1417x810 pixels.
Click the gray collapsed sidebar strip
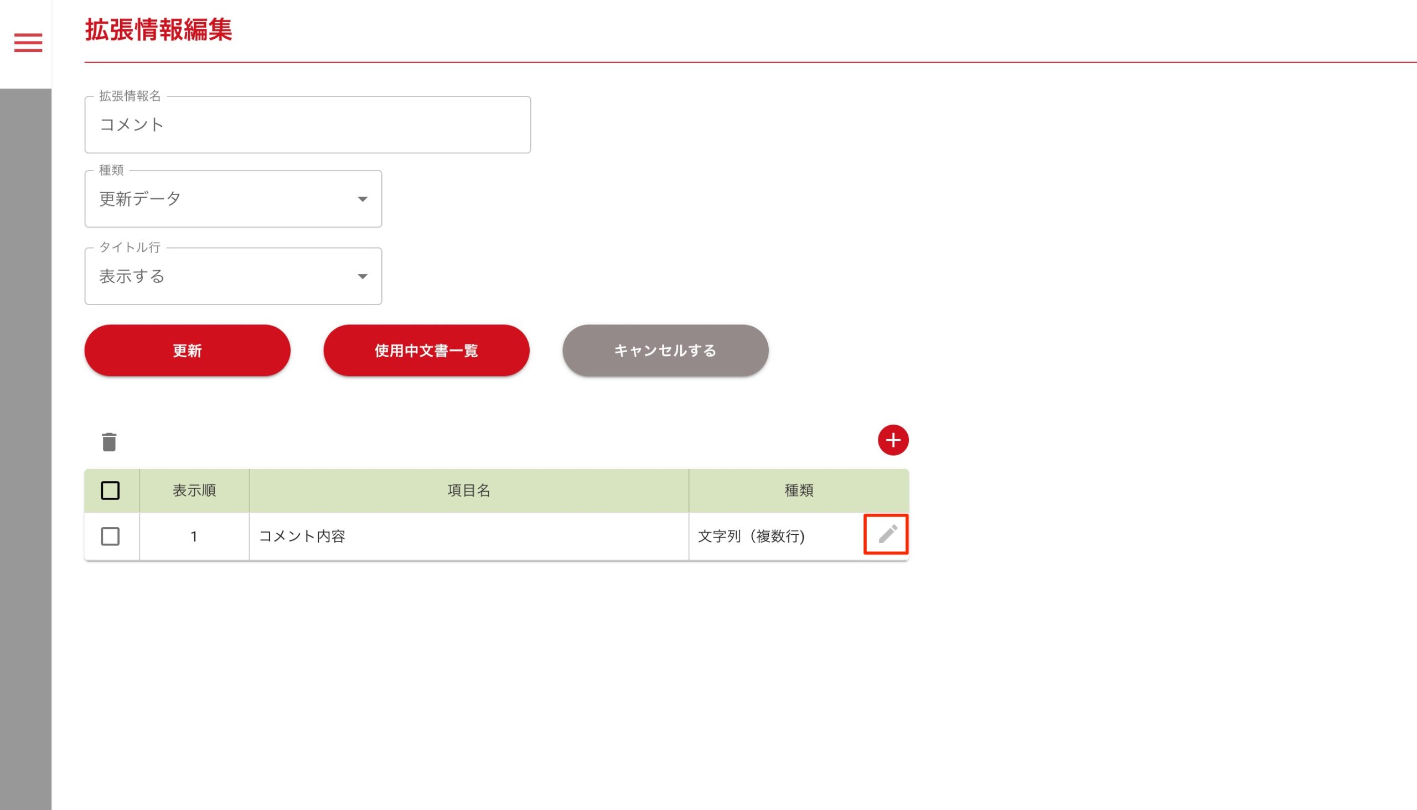coord(25,445)
